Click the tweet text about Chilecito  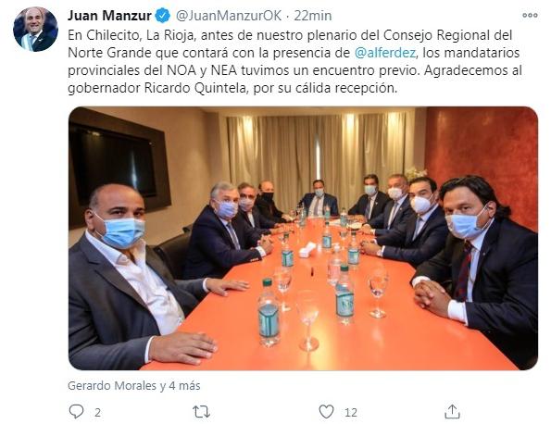point(294,61)
